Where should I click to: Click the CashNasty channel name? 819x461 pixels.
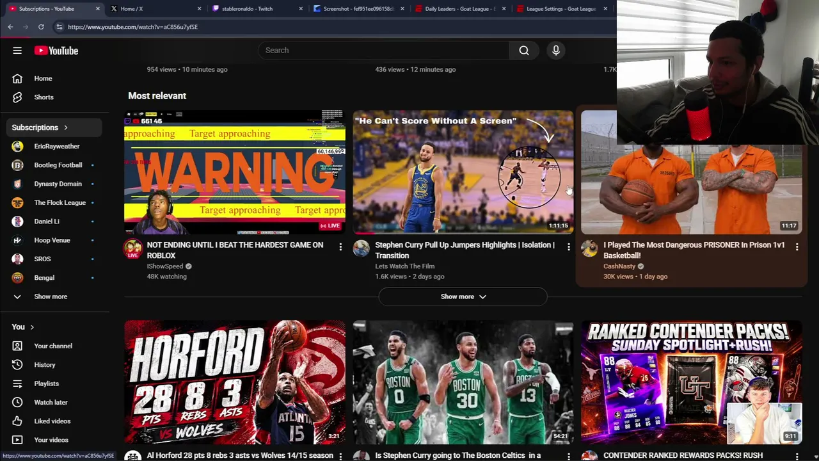click(619, 266)
